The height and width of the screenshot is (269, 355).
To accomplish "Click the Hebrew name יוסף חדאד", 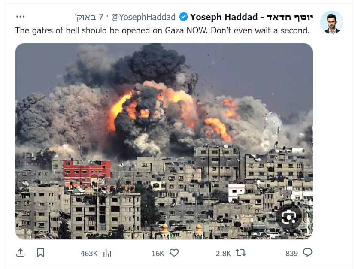I will tap(290, 17).
